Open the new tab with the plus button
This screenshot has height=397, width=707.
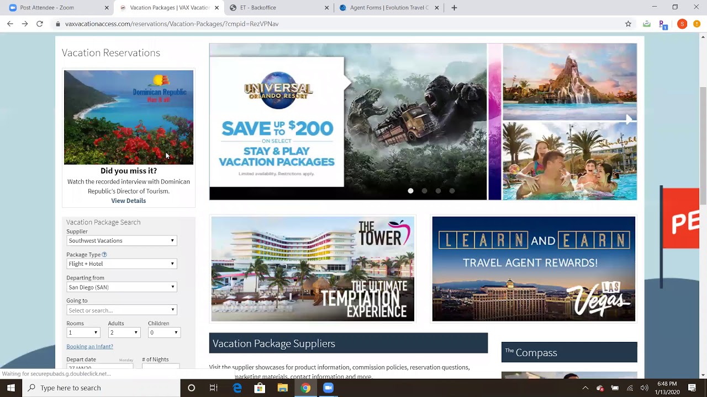pos(454,8)
